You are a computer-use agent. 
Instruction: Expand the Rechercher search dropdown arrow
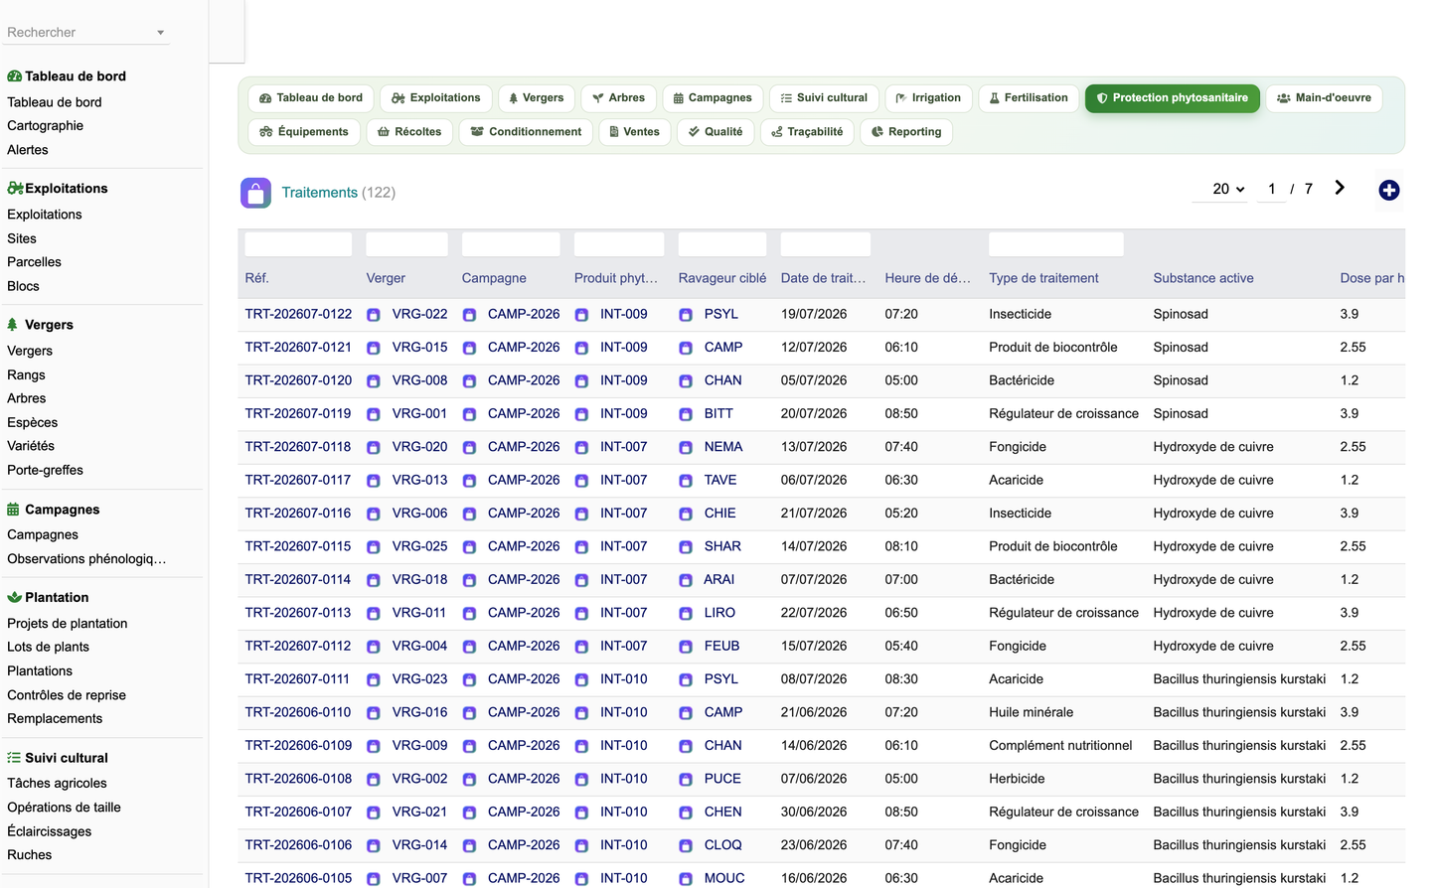160,33
